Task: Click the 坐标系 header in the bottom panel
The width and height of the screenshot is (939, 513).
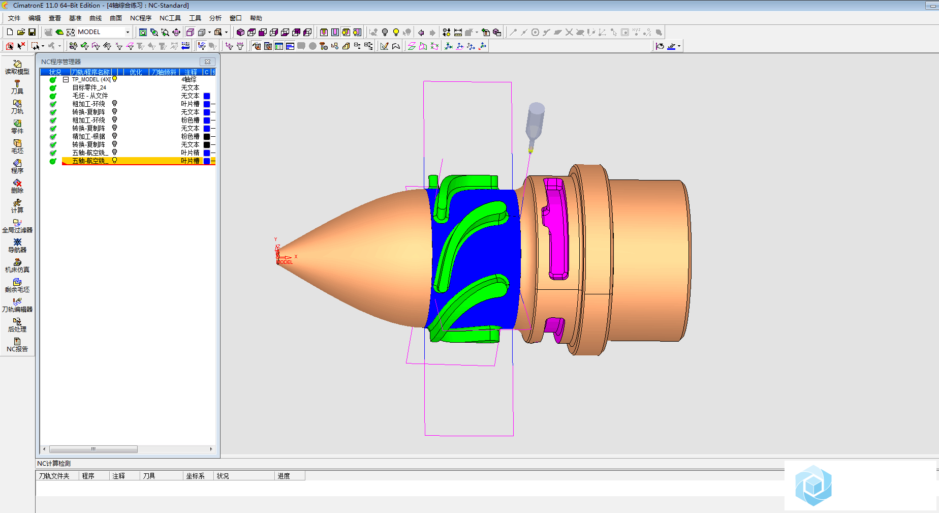Action: 198,476
